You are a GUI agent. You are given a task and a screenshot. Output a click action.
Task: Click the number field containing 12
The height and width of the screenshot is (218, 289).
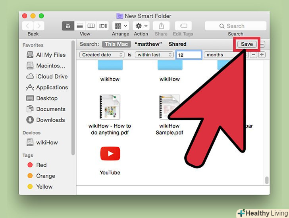189,55
